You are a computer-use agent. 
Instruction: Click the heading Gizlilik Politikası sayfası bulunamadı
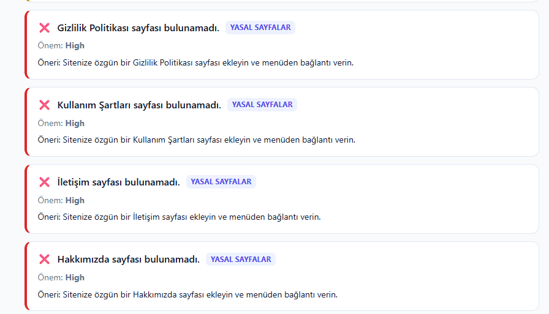(138, 28)
